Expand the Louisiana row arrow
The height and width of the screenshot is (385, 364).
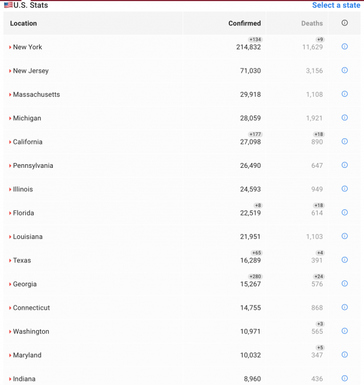click(10, 237)
